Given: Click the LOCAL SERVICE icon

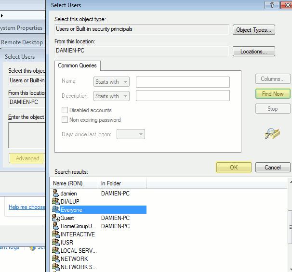Looking at the screenshot, I should 55,251.
